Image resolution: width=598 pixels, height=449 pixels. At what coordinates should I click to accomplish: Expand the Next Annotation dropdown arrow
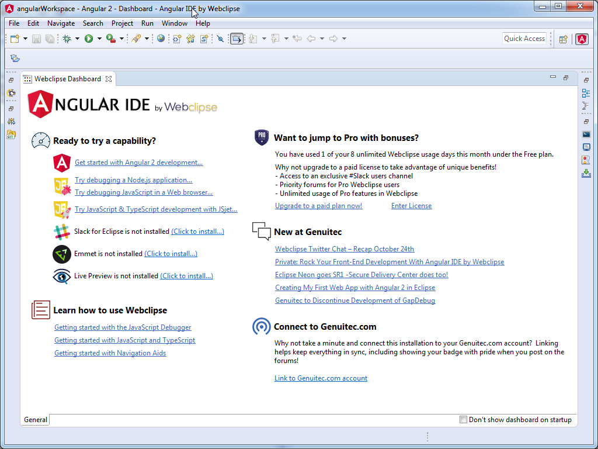coord(264,39)
